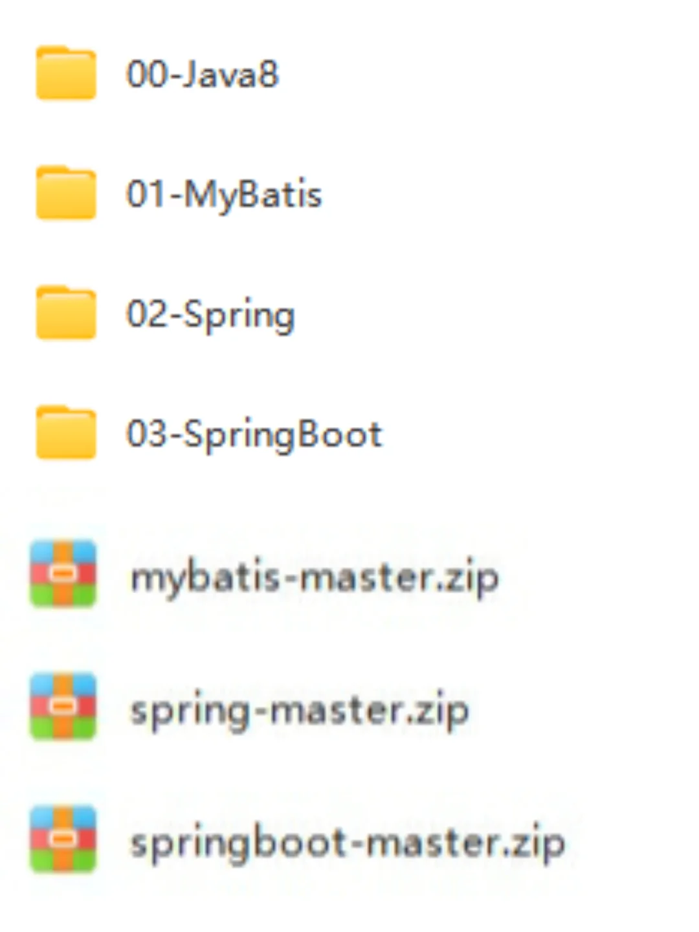The width and height of the screenshot is (699, 932).
Task: Highlight the SpringBoot folder numbered 03
Action: [x=209, y=434]
